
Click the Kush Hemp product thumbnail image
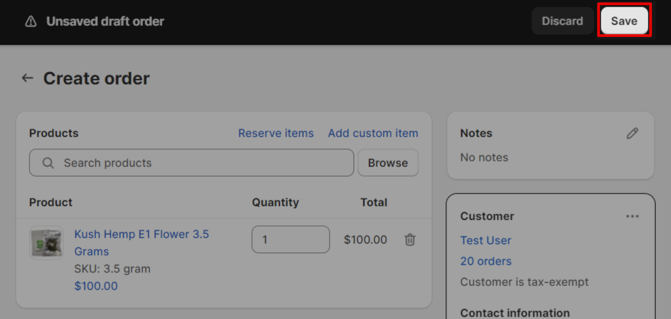click(46, 243)
